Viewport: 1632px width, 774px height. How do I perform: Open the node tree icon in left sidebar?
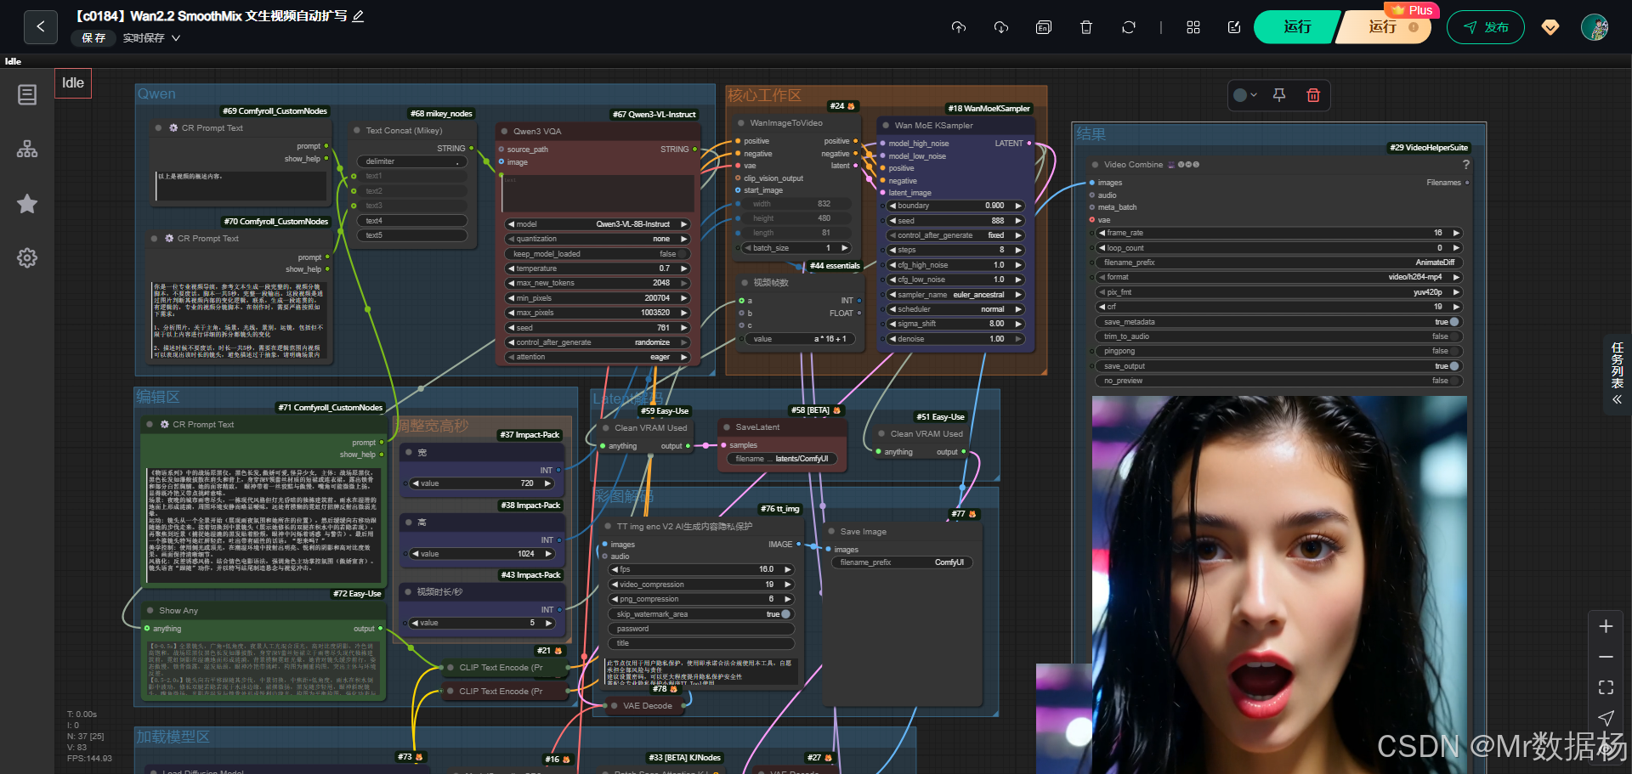pos(27,150)
